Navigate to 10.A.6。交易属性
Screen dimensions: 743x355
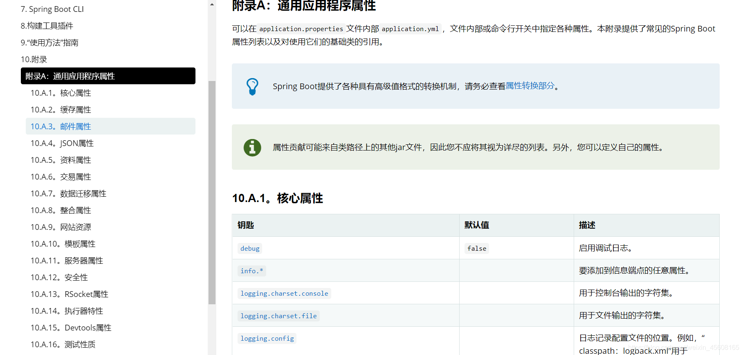click(61, 177)
